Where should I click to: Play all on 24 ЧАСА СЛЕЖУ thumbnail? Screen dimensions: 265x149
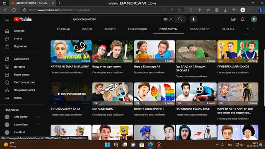[71, 94]
